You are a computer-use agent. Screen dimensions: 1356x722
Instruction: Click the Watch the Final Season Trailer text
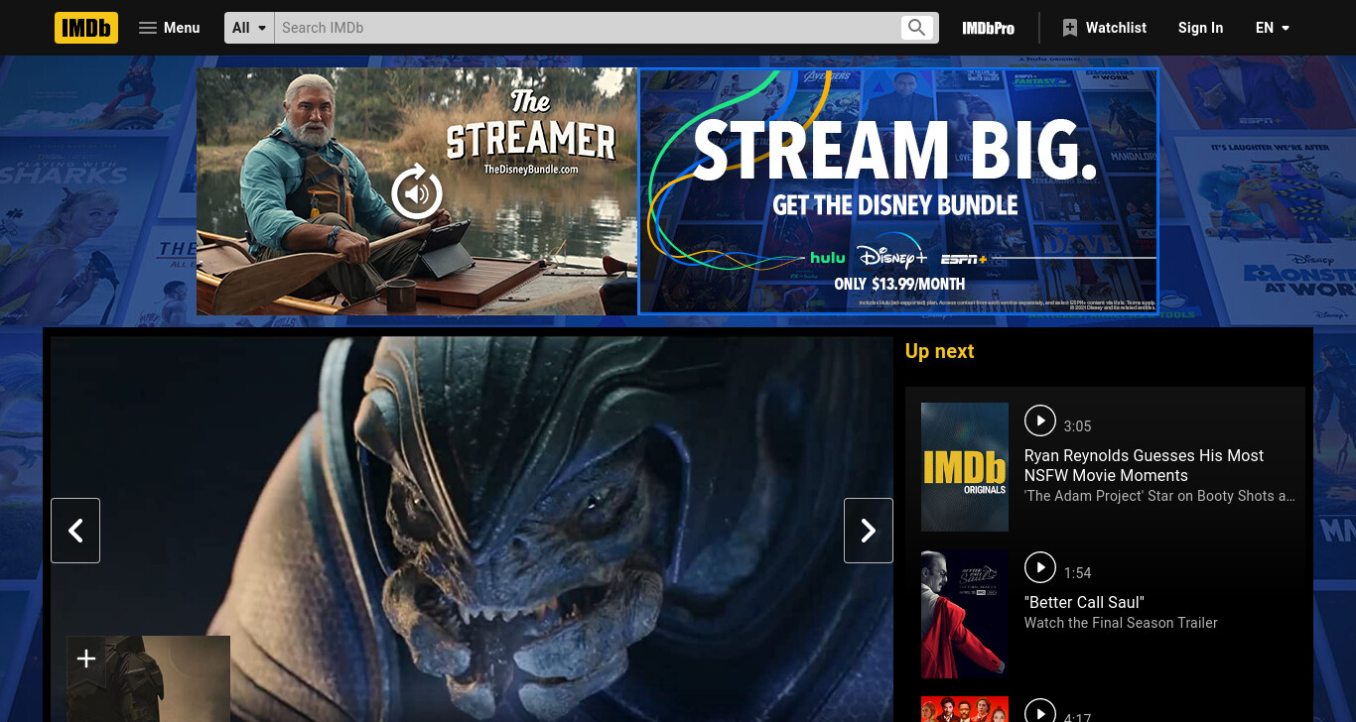1121,623
